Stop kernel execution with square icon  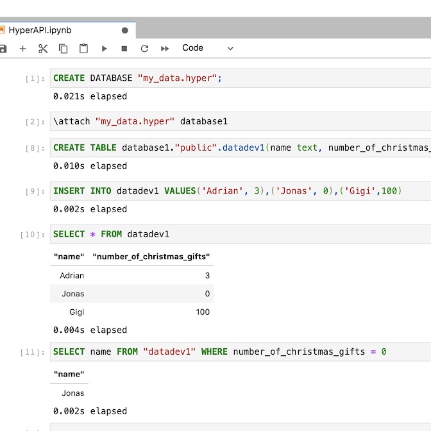tap(124, 48)
